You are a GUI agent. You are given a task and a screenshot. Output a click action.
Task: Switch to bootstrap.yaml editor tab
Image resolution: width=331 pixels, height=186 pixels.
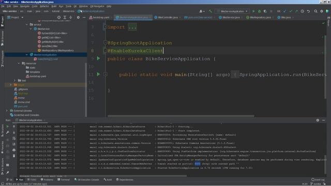(101, 18)
